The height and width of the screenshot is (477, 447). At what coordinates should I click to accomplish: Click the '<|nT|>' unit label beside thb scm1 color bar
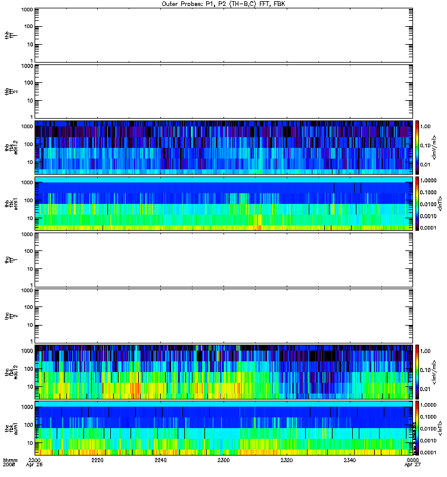coord(440,204)
